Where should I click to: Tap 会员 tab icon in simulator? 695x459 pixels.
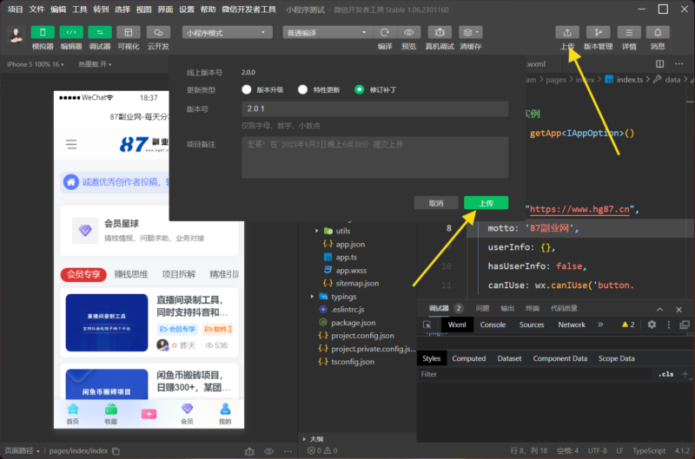pos(187,414)
